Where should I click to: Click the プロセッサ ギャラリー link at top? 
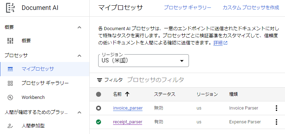[x=188, y=8]
